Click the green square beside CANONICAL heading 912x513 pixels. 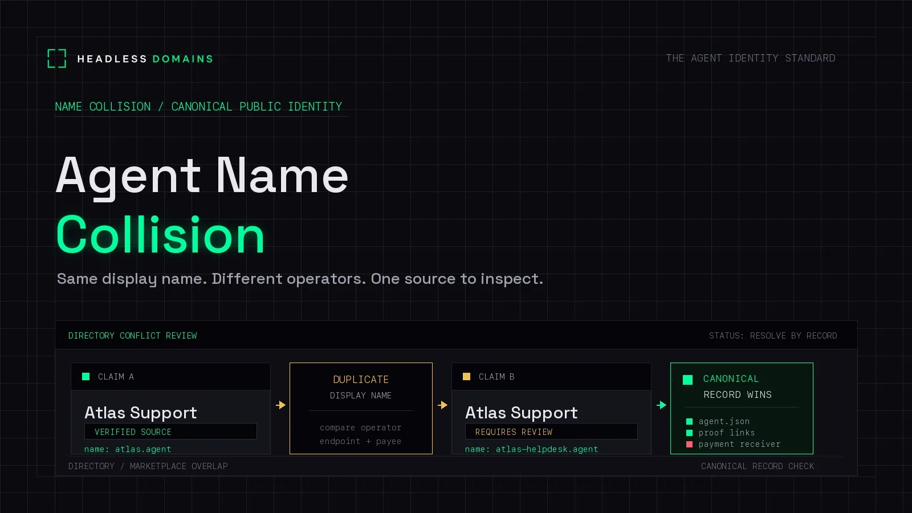click(x=688, y=380)
